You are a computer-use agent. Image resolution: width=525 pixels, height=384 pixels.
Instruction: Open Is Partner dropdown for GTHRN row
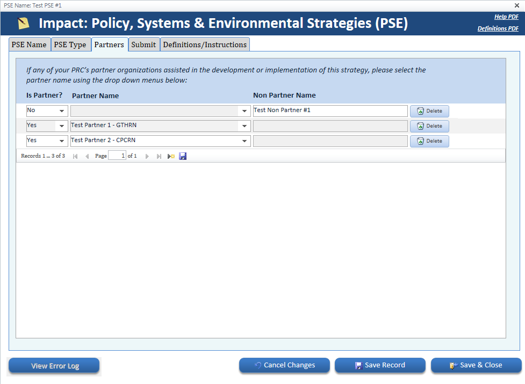62,126
